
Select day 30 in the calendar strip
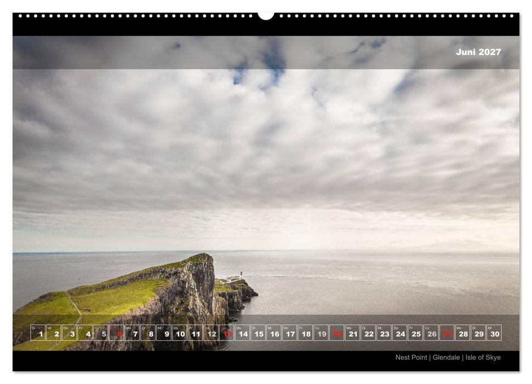[495, 332]
